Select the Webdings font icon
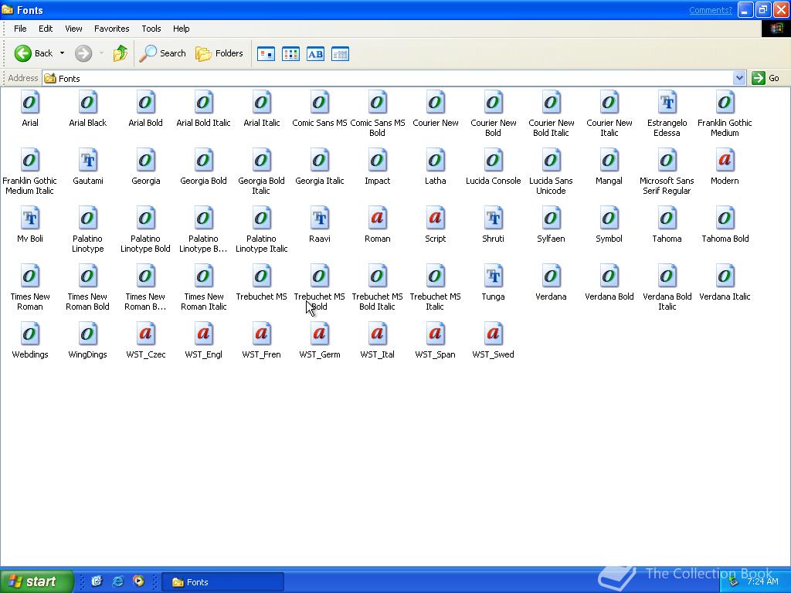791x593 pixels. click(30, 335)
